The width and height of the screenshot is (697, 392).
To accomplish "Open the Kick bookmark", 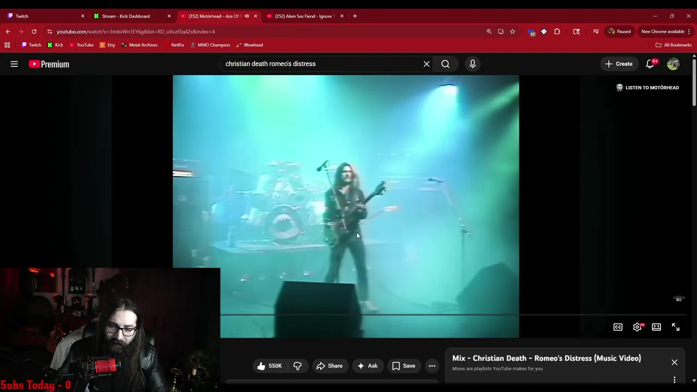I will (x=55, y=45).
